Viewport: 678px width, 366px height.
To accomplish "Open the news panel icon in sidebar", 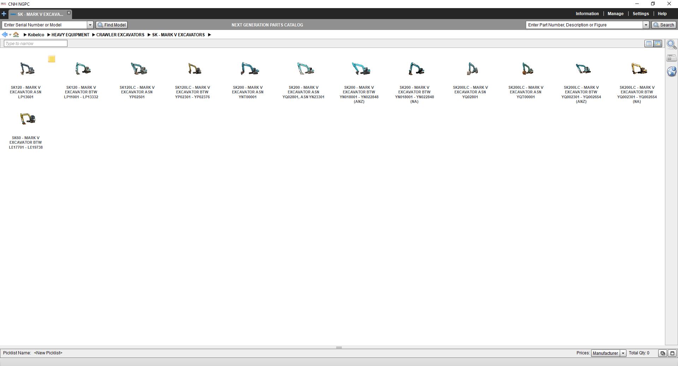I will (x=672, y=58).
